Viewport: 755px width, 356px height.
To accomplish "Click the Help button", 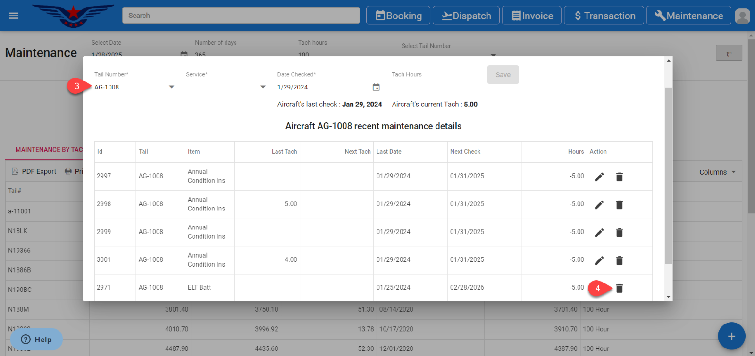I will click(x=36, y=340).
